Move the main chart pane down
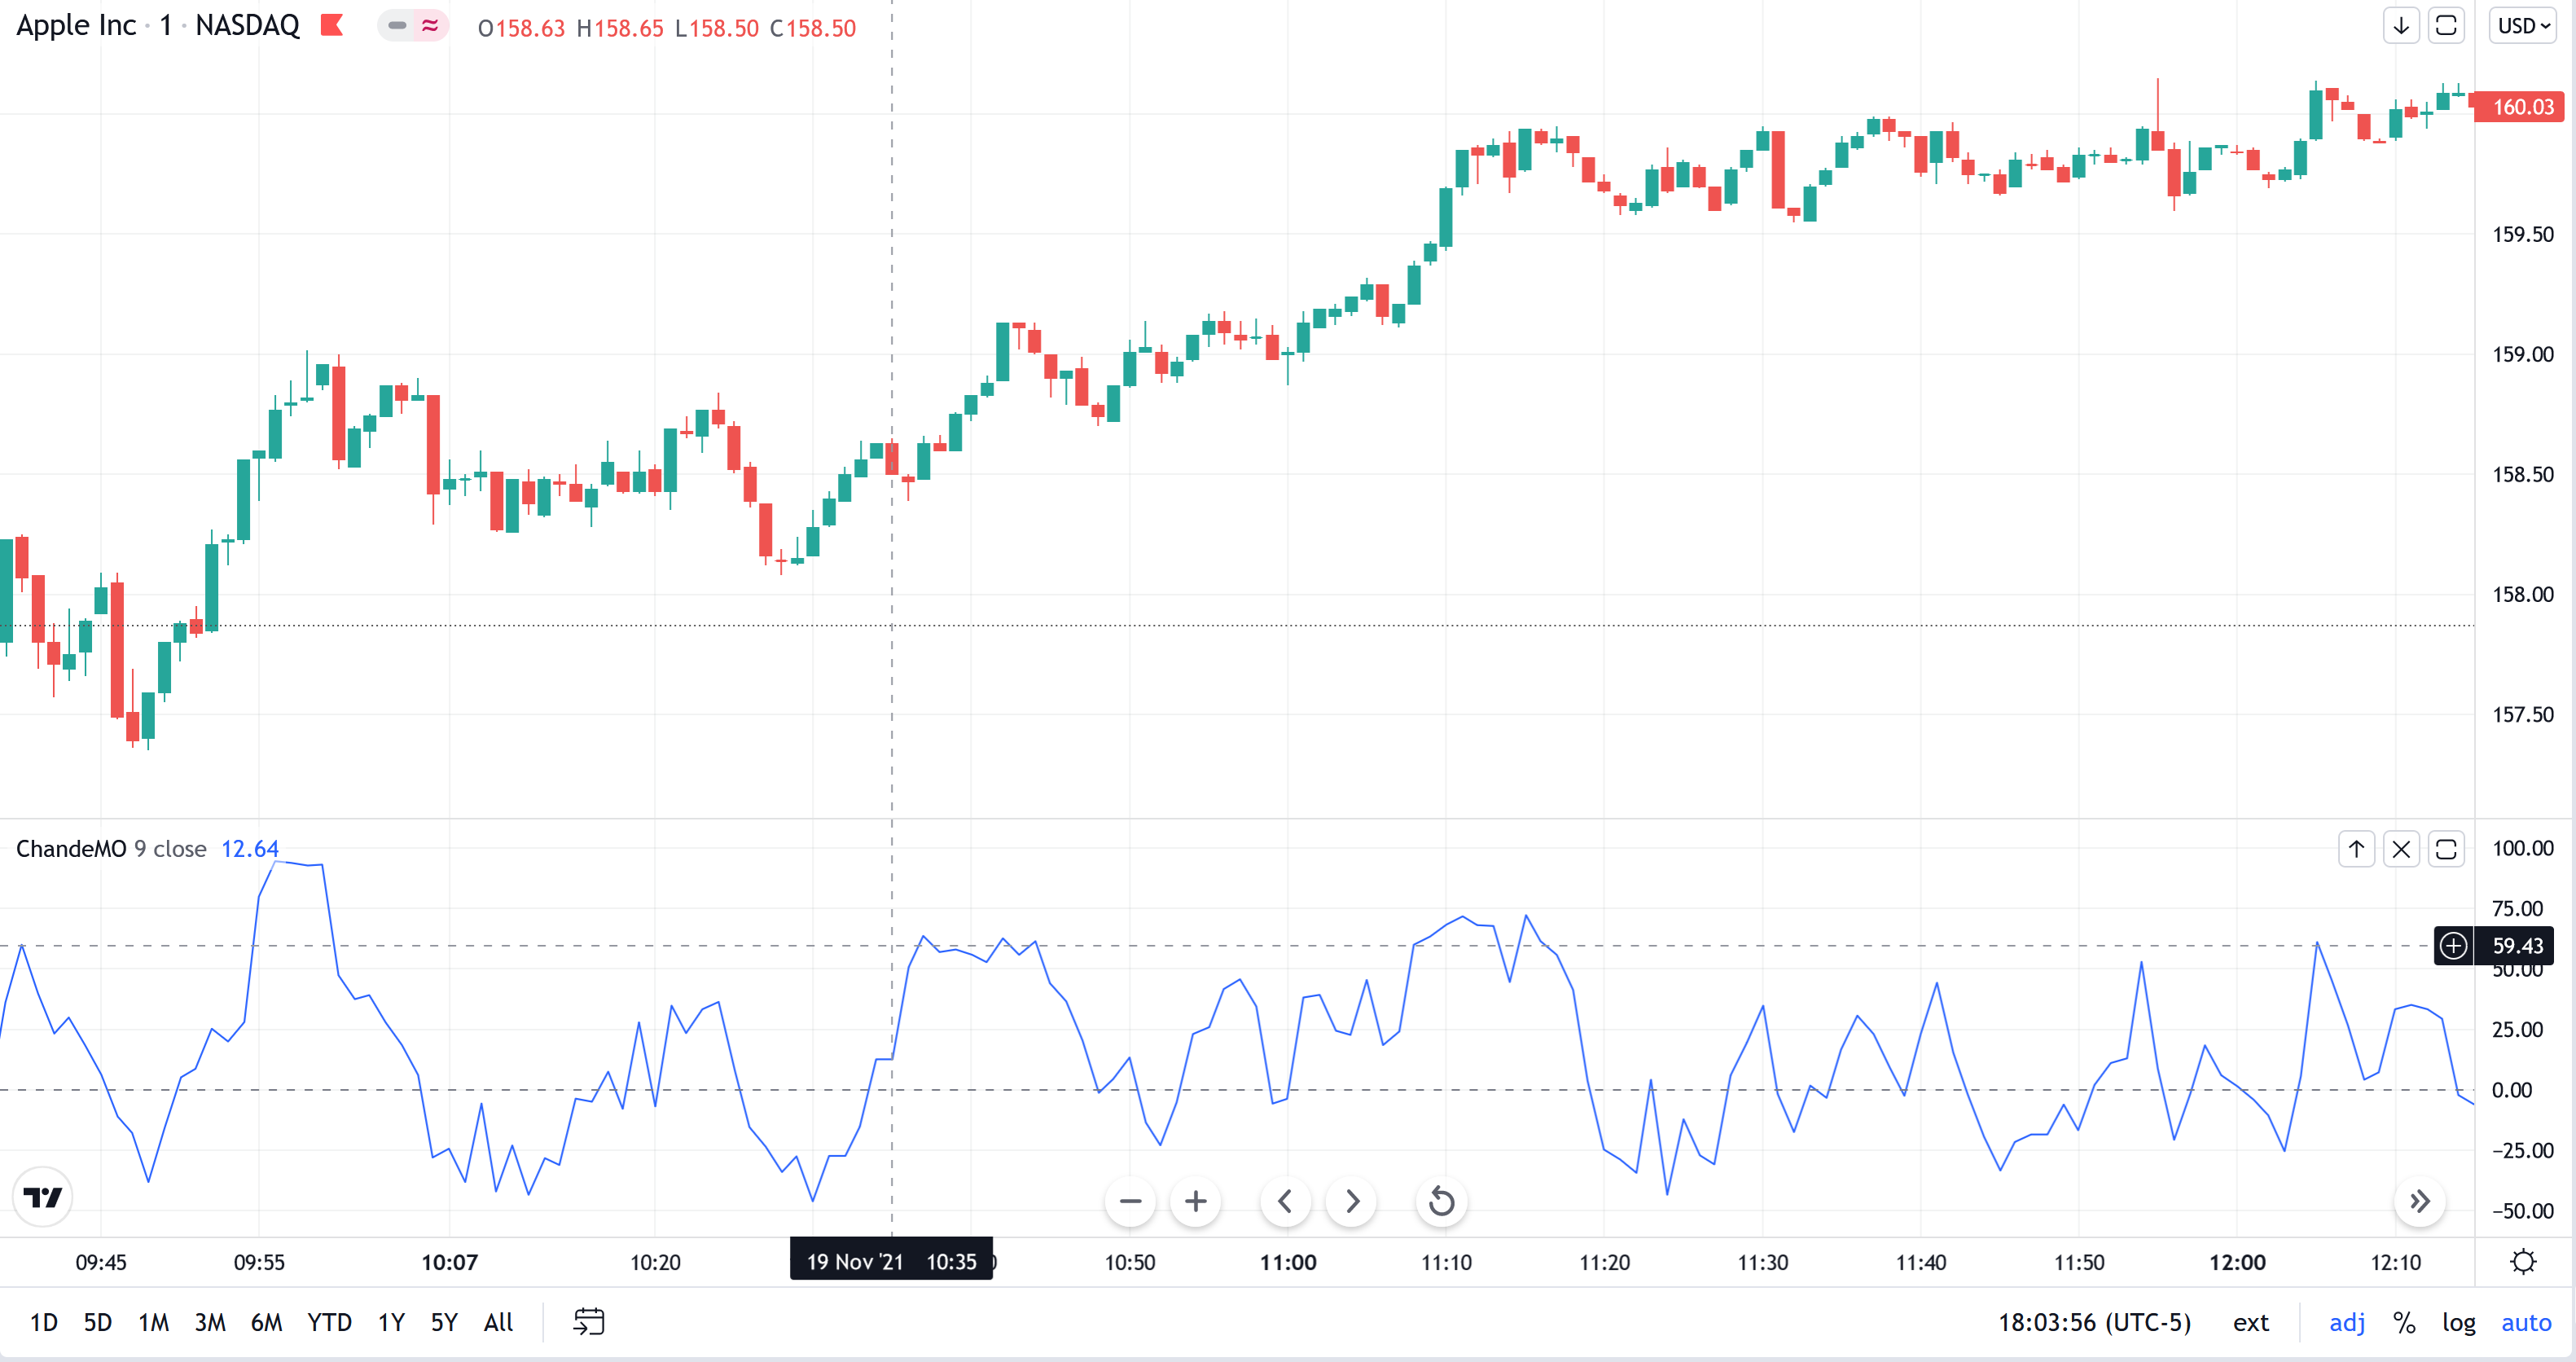2576x1362 pixels. [2400, 26]
